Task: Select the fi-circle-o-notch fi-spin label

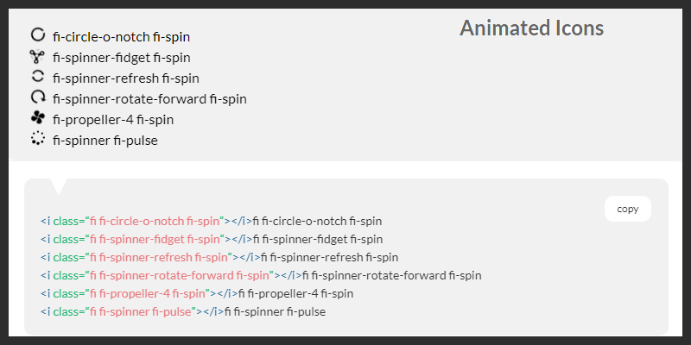Action: pyautogui.click(x=121, y=37)
